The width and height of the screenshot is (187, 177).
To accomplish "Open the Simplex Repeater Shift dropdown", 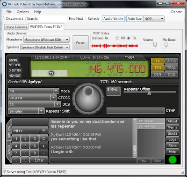I will (x=26, y=111).
